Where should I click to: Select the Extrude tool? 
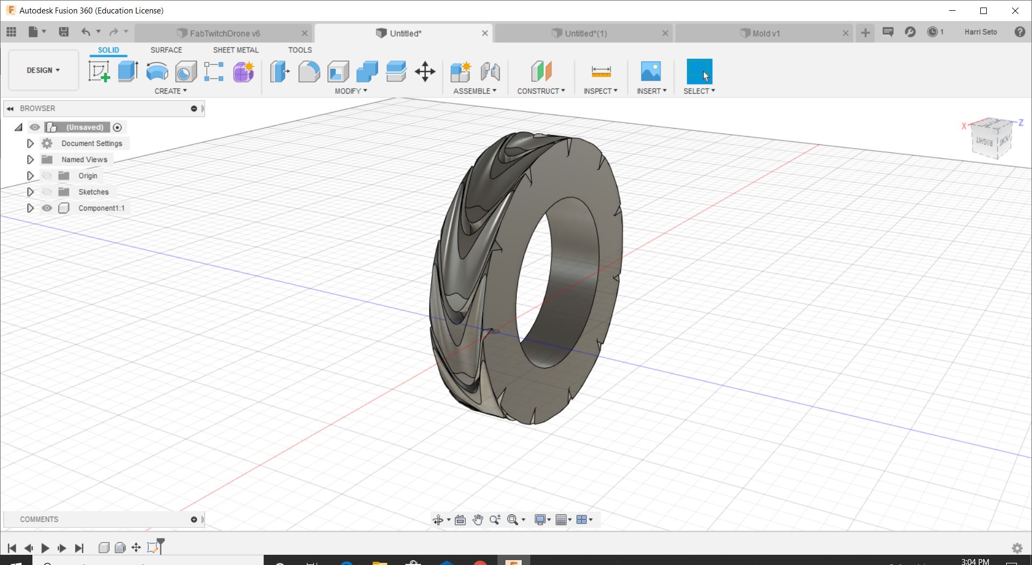pos(128,72)
